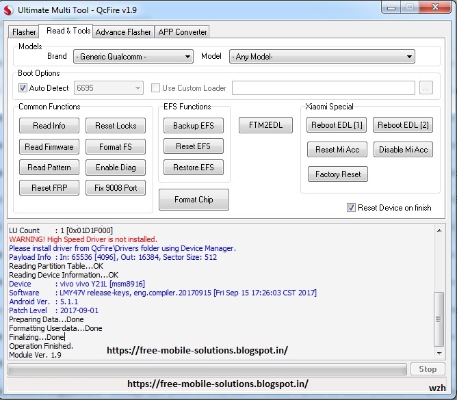Click 'Reading Partition Table...OK' line
457x400 pixels.
pyautogui.click(x=56, y=266)
